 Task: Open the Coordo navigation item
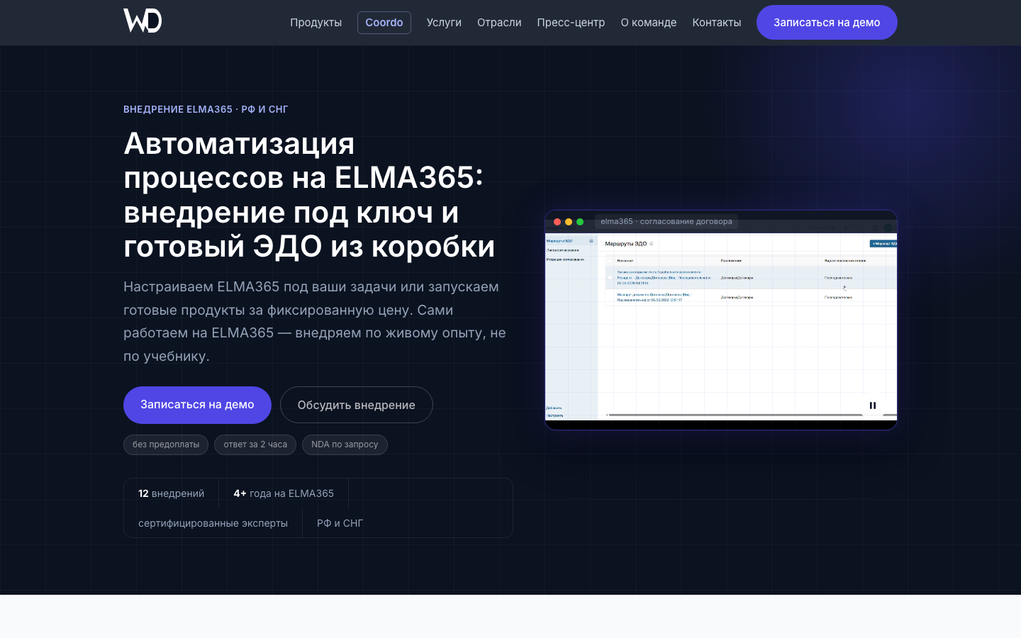point(384,23)
